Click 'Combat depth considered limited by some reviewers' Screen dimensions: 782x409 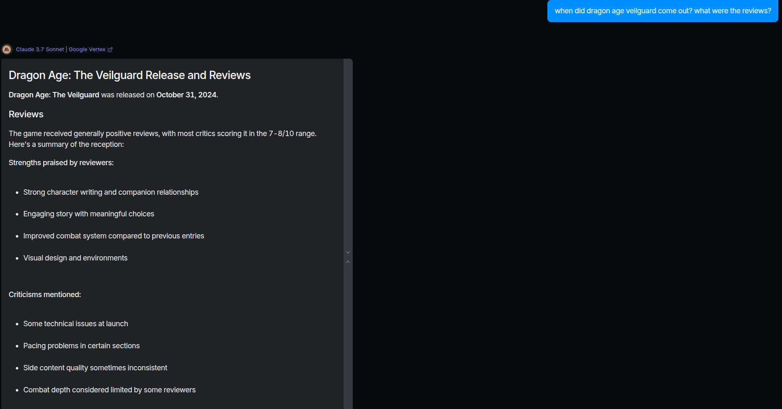109,390
